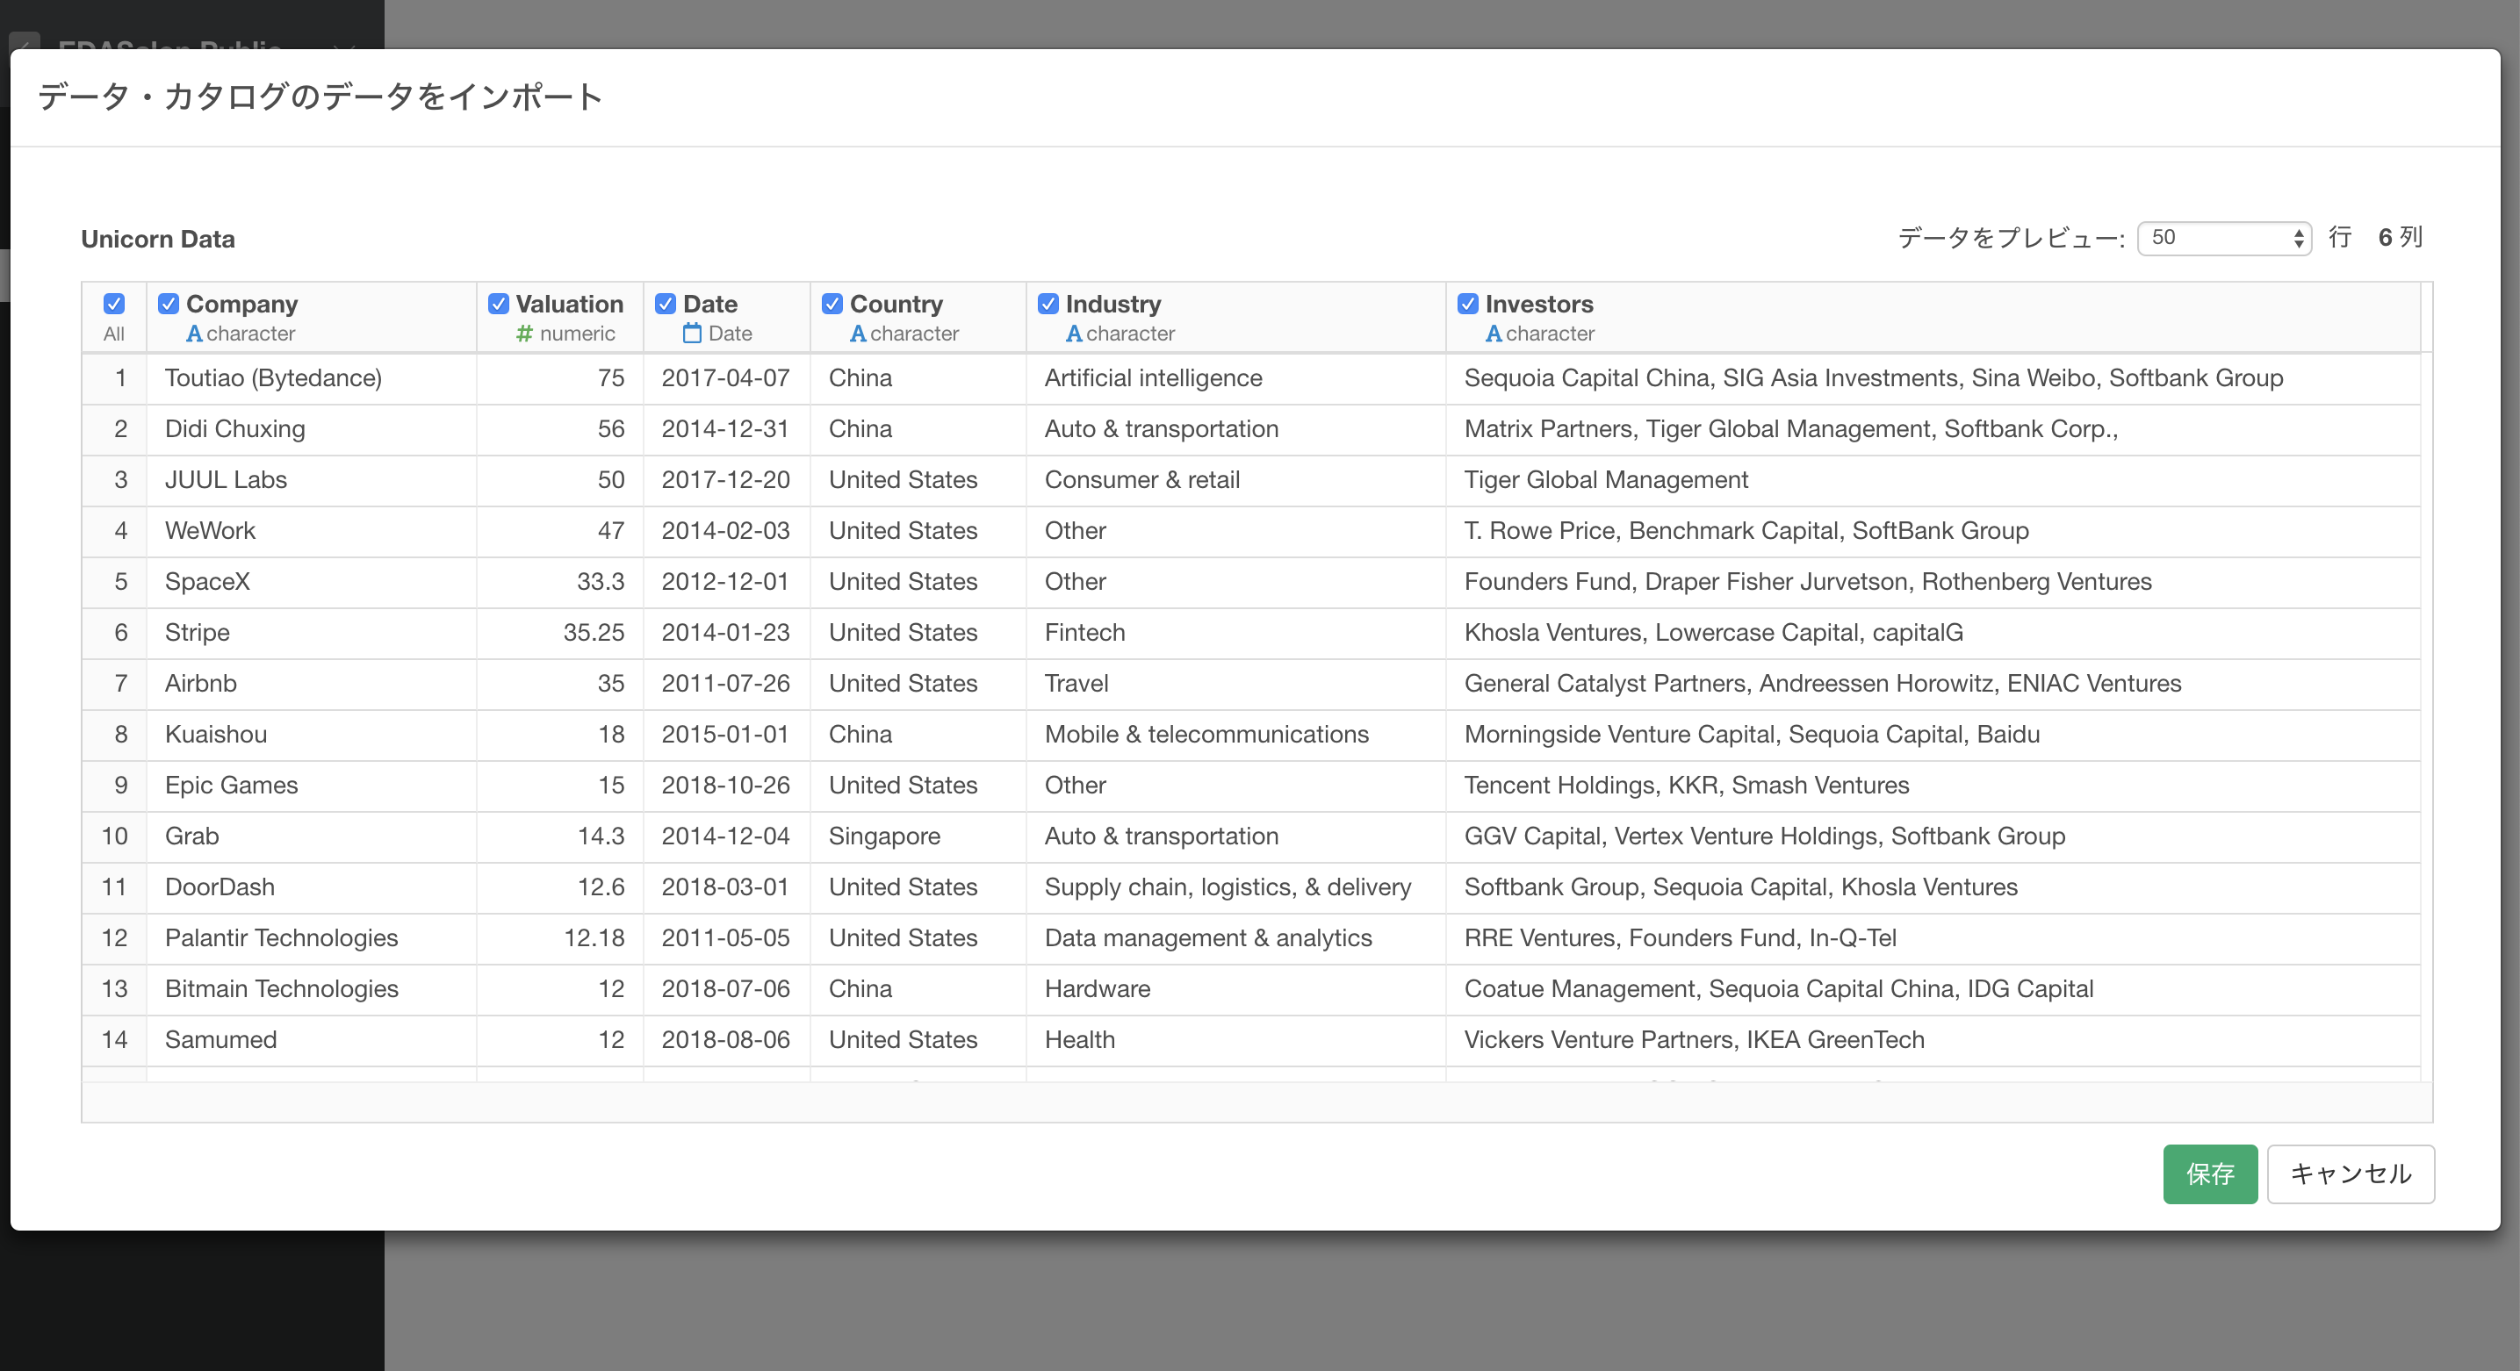Click the date 2017-04-07 cell

click(727, 378)
